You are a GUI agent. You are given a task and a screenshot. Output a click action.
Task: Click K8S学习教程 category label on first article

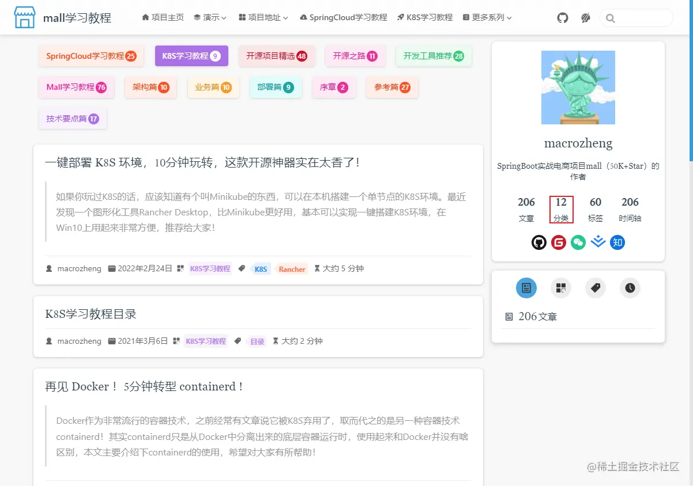[x=210, y=268]
